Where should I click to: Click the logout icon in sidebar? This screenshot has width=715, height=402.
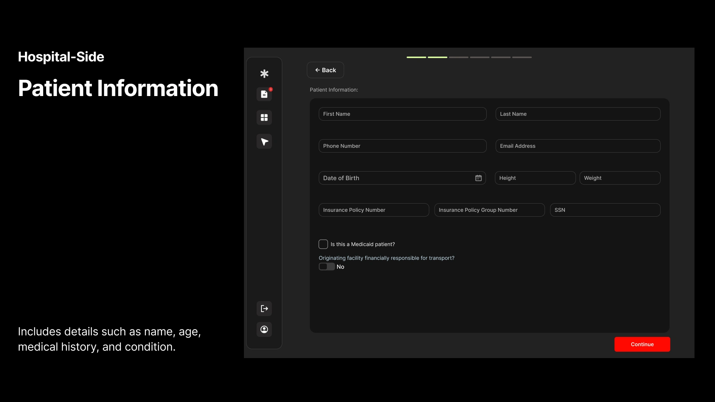click(264, 309)
